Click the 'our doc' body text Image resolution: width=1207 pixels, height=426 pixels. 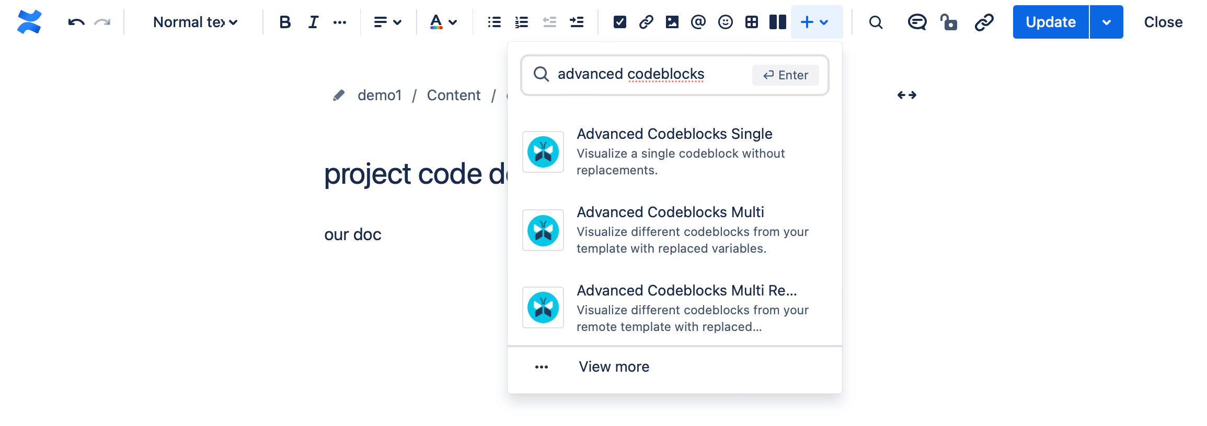(353, 234)
